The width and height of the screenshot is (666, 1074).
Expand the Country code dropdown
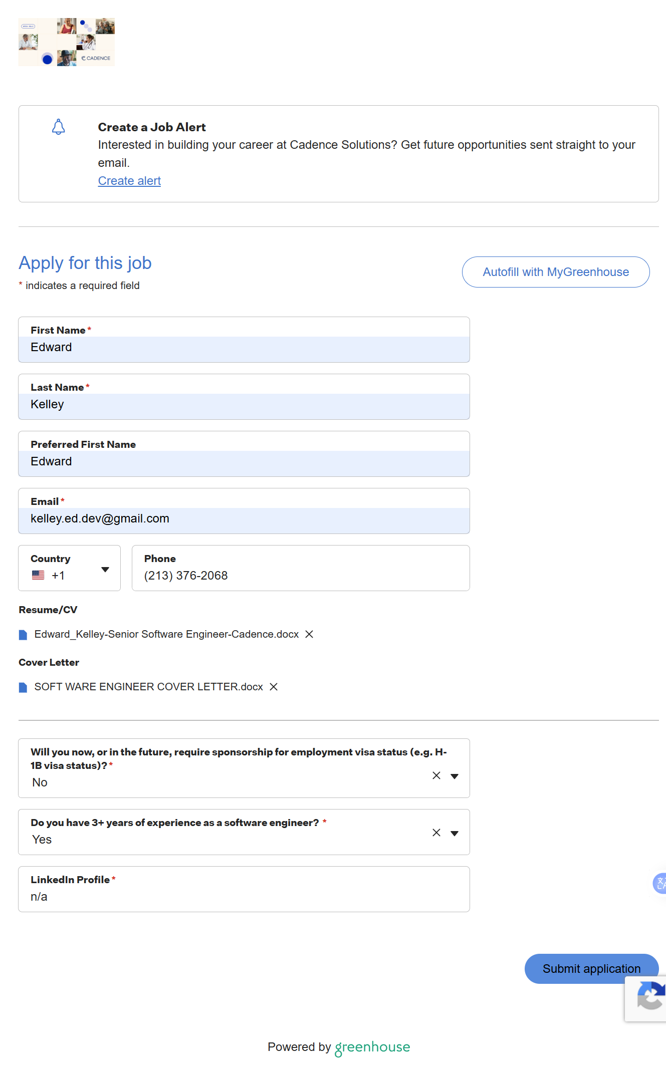pos(105,570)
